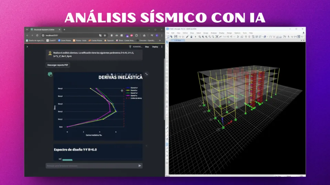The width and height of the screenshot is (330, 185).
Task: Reload the localhost page in Chrome
Action: point(37,35)
